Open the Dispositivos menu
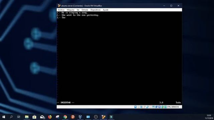 point(95,10)
